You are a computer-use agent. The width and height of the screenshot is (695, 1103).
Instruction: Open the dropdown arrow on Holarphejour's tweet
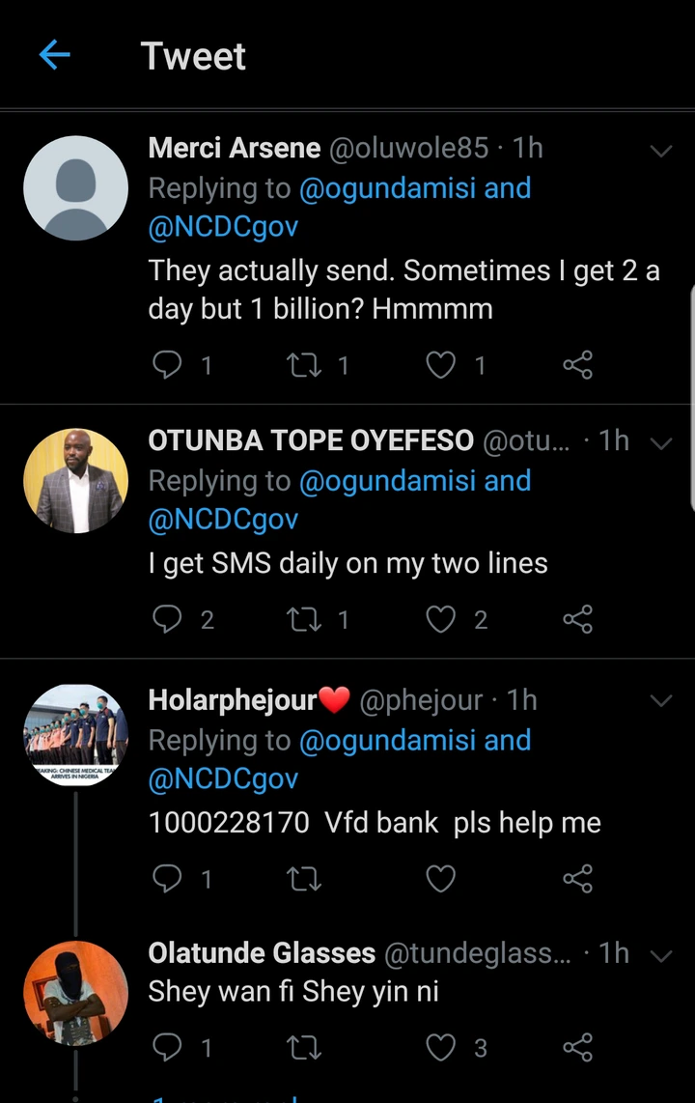[x=661, y=700]
